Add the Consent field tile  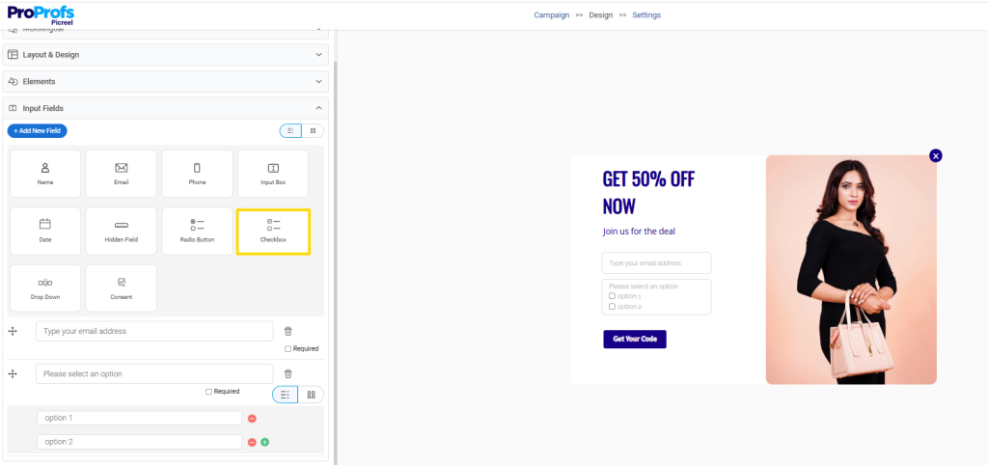click(121, 287)
